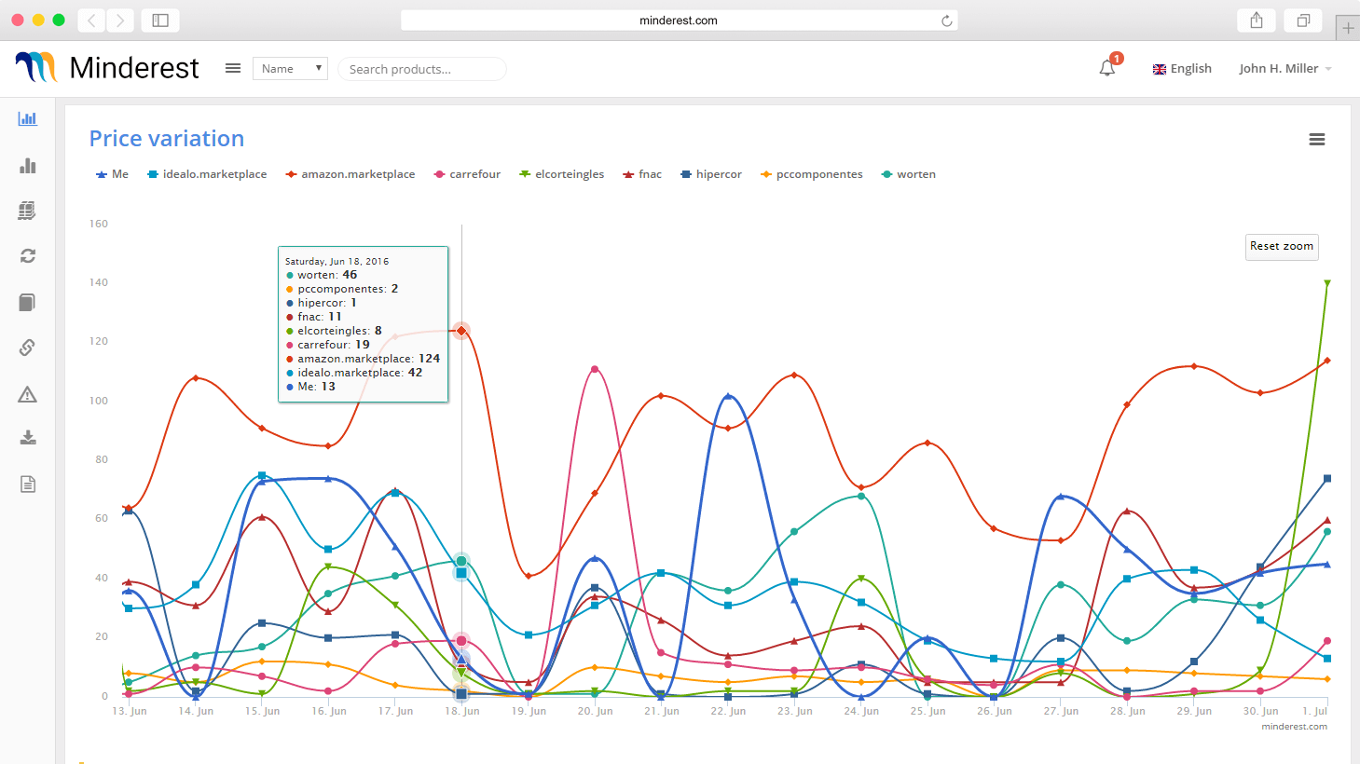
Task: Click the minderest.com chart credit link
Action: [x=1294, y=727]
